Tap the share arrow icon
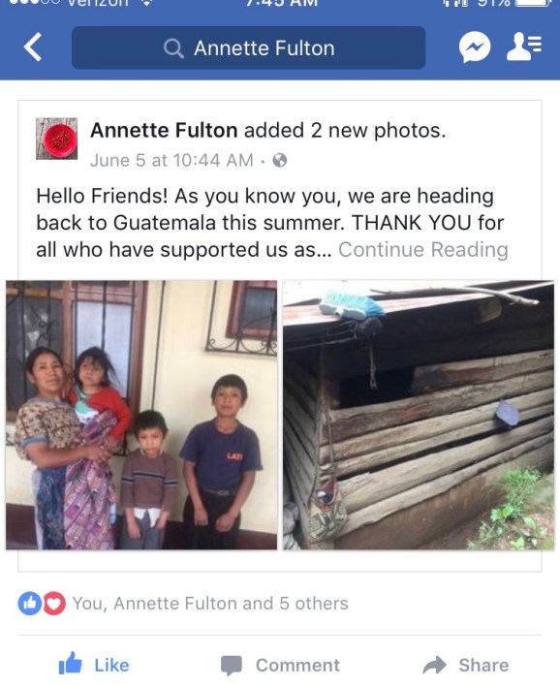This screenshot has width=560, height=687. click(x=435, y=665)
